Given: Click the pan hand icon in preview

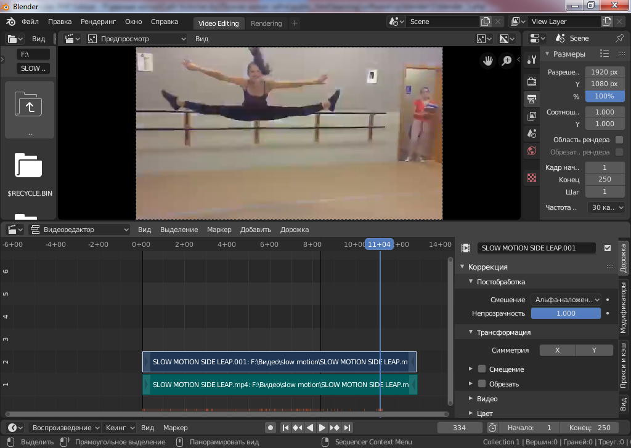Looking at the screenshot, I should [488, 60].
